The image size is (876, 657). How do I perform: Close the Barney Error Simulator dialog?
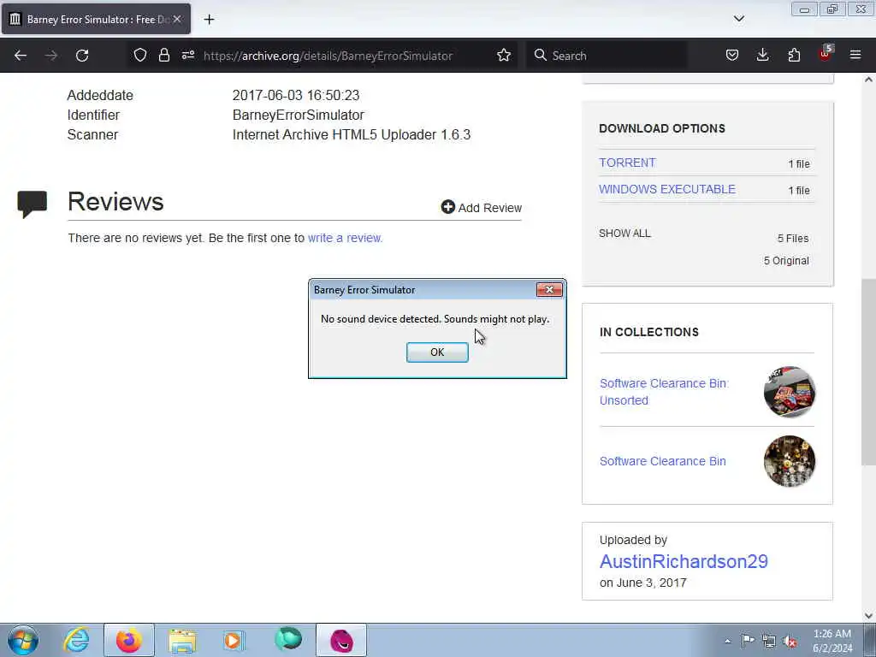point(548,289)
